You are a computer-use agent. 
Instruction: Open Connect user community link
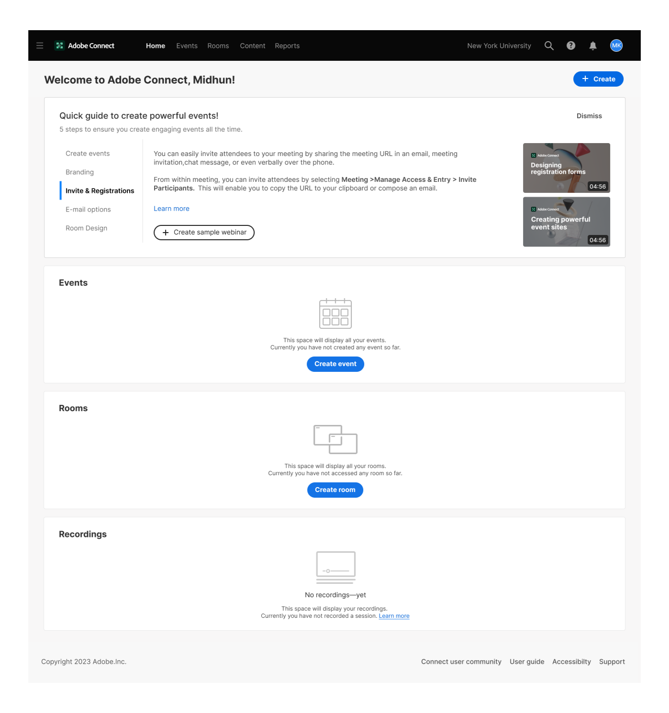[x=461, y=662]
